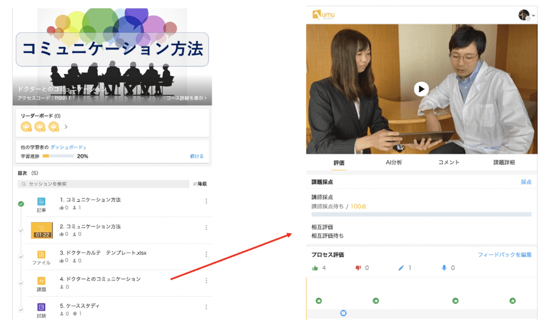
Task: Click the 採点 link
Action: pos(526,182)
